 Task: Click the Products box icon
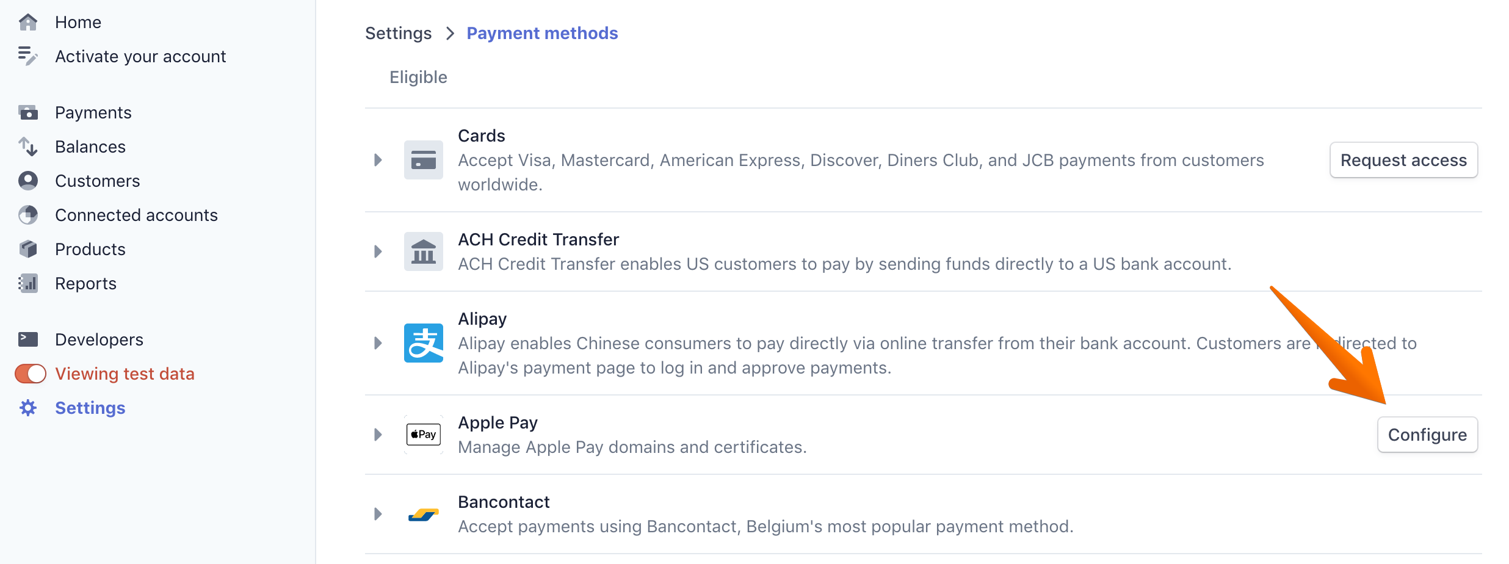[28, 249]
